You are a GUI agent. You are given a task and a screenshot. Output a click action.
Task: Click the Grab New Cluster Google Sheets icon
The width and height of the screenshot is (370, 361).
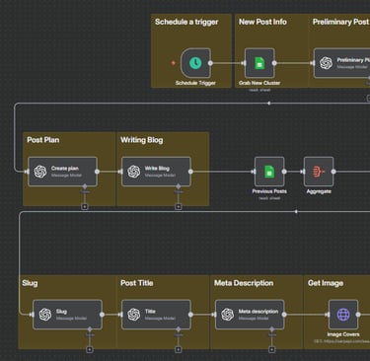259,63
